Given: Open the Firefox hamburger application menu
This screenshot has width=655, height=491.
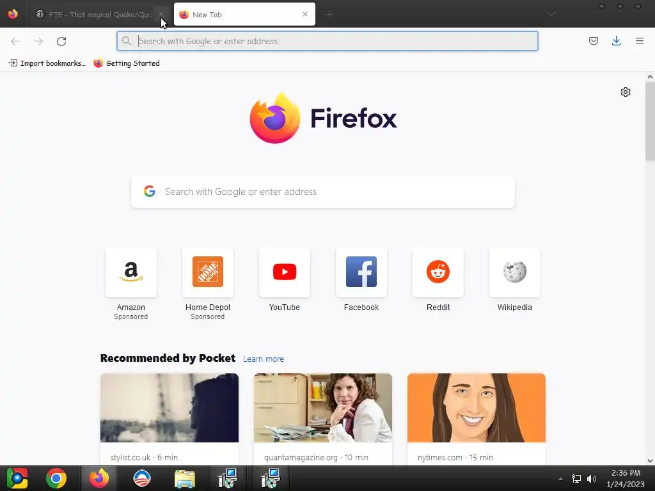Looking at the screenshot, I should (640, 41).
